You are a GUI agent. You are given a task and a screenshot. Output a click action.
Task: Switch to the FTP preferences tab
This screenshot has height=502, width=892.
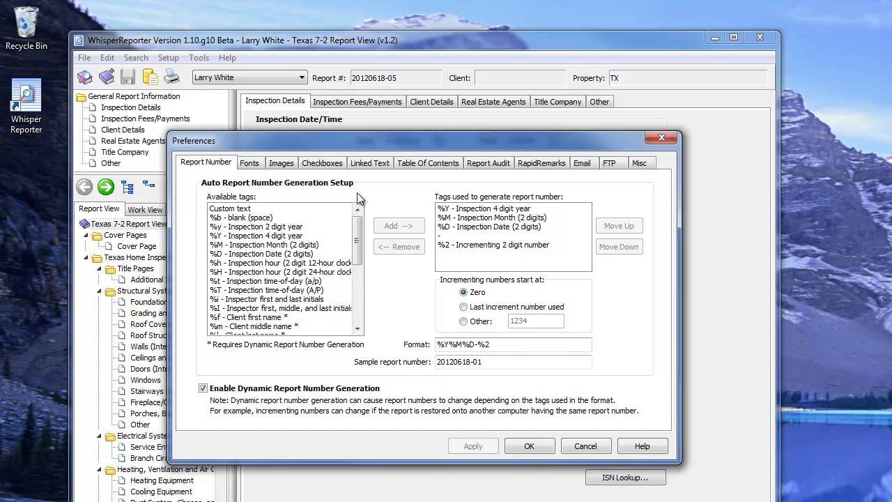point(609,163)
